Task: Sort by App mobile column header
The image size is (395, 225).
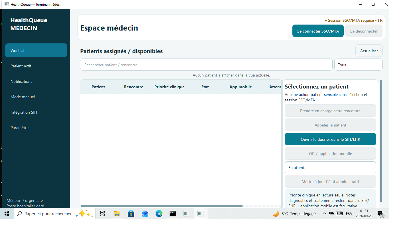Action: (241, 87)
